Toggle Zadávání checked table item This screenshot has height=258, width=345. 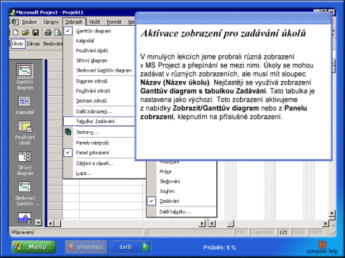point(181,201)
